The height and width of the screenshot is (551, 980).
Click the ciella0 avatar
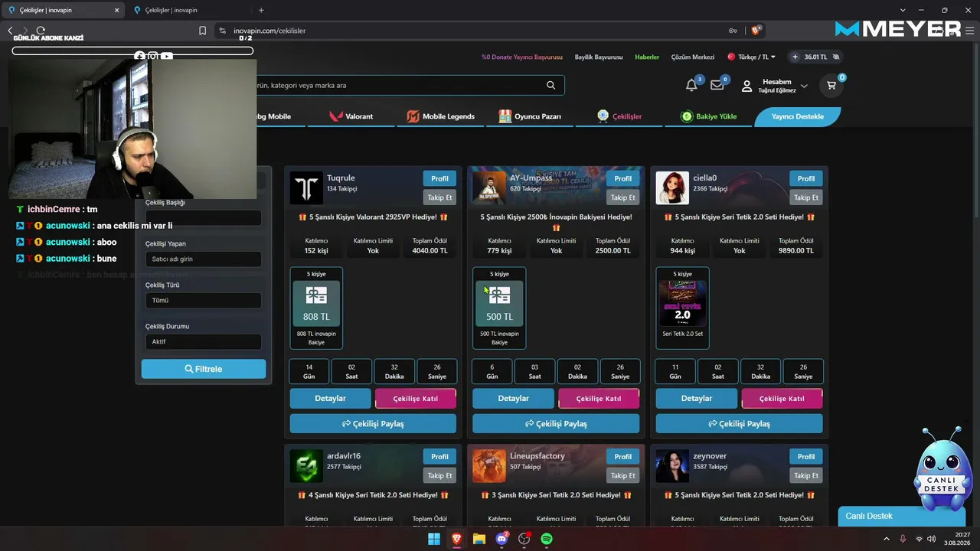(672, 188)
